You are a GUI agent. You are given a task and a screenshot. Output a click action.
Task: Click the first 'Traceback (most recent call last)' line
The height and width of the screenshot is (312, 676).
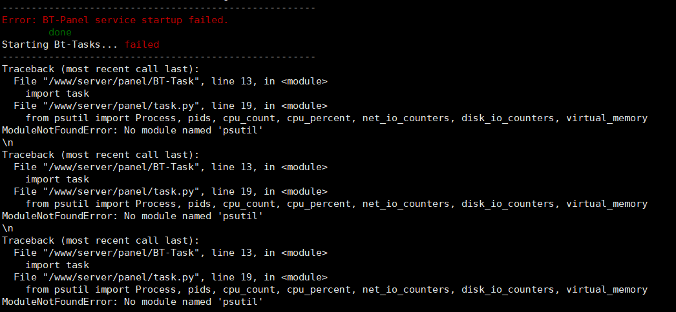101,69
